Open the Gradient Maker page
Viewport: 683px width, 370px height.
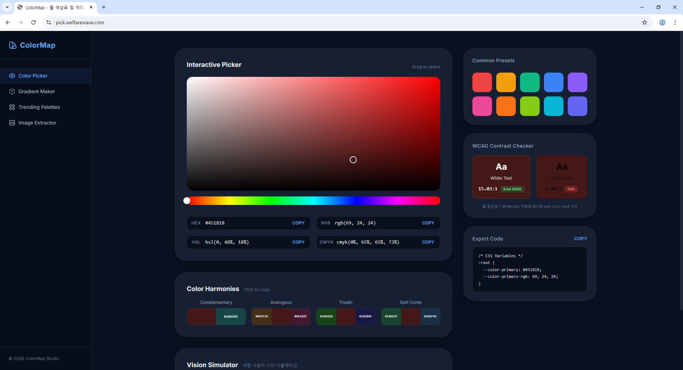point(45,91)
